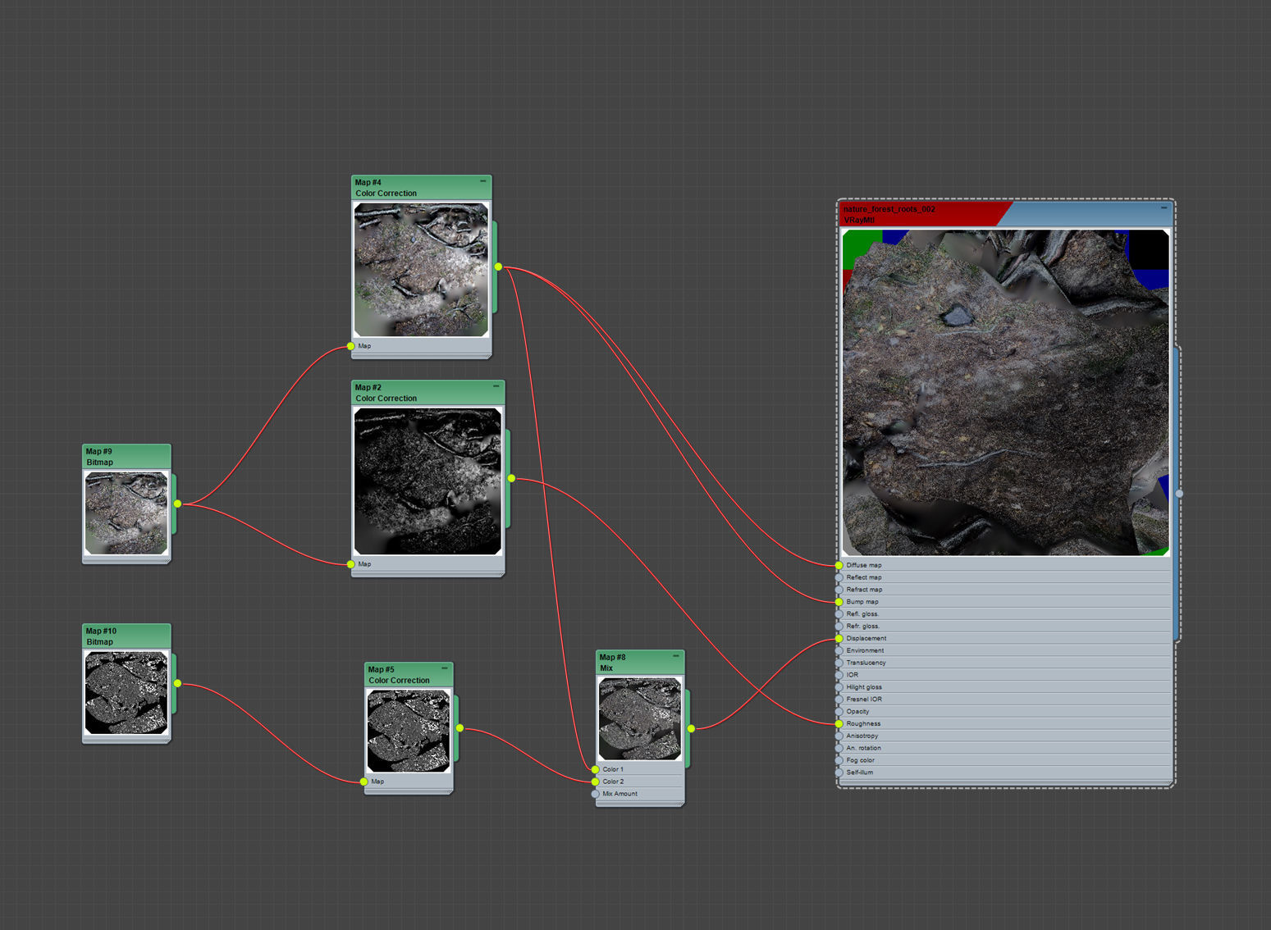This screenshot has width=1271, height=930.
Task: Click the Color 2 input socket on Mix node
Action: 596,782
